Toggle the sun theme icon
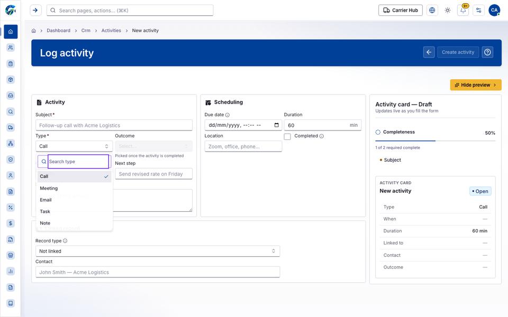This screenshot has width=508, height=317. coord(448,11)
